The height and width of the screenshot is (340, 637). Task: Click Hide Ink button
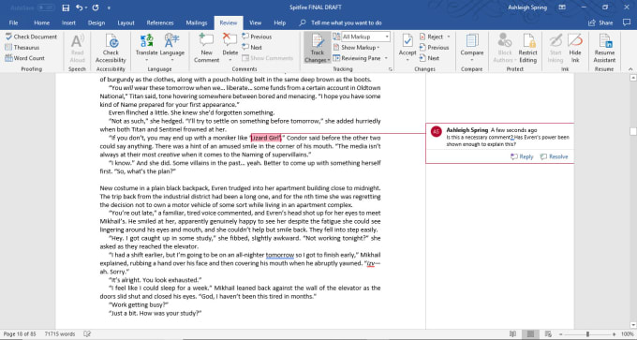pos(575,49)
